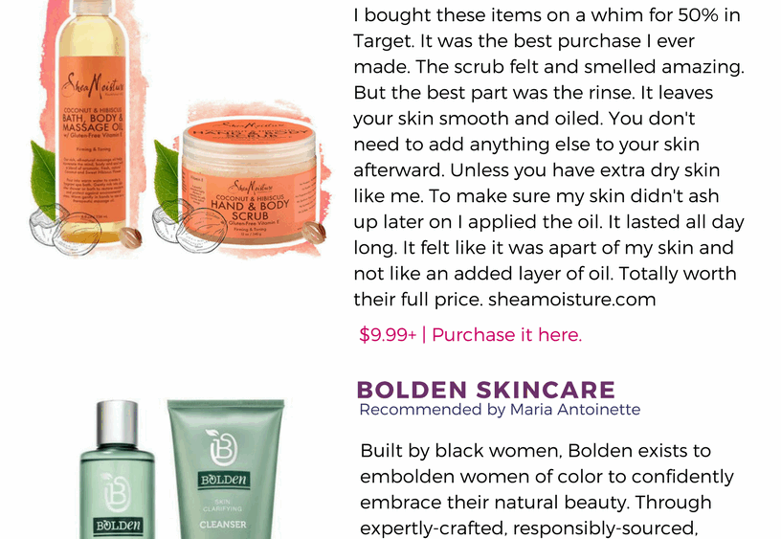Open the Bolden bottle with silver cap
Viewport: 781px width, 539px height.
117,470
